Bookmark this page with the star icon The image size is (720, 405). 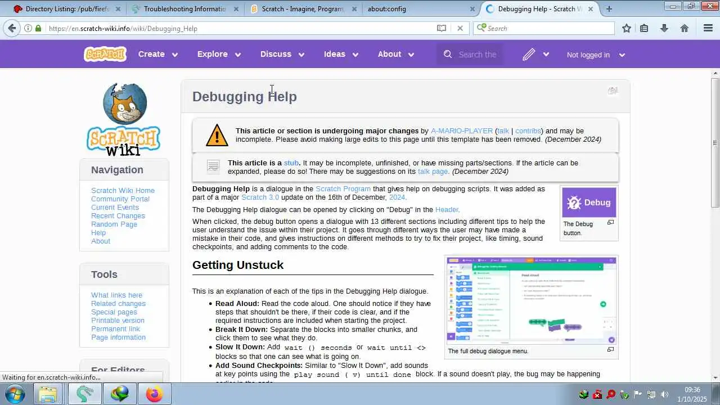(x=627, y=28)
